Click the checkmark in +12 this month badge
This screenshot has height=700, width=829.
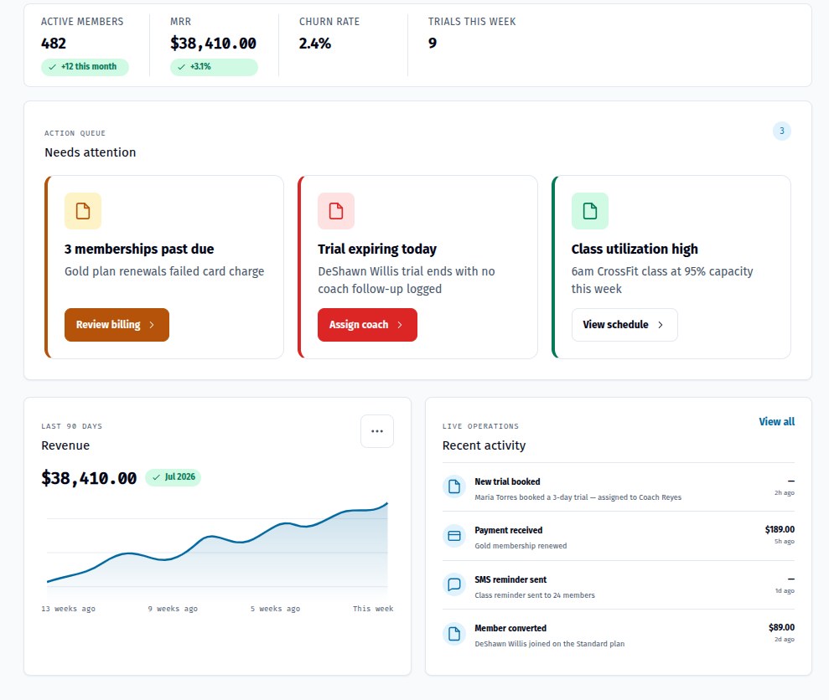click(52, 67)
